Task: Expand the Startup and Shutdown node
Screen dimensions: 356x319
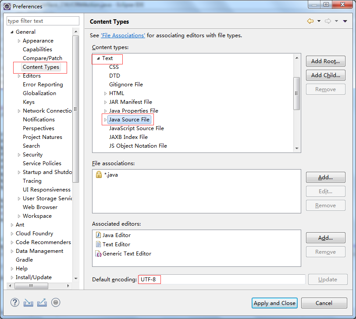Action: [x=19, y=172]
